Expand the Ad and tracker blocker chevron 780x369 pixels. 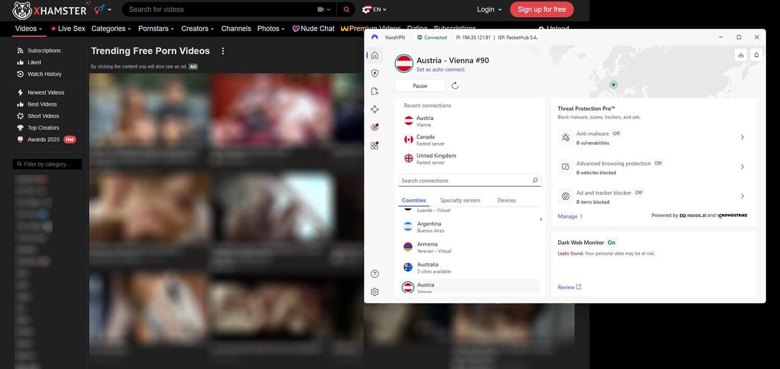pyautogui.click(x=742, y=197)
